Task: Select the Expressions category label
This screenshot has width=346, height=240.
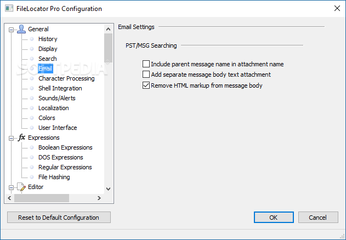Action: click(x=44, y=138)
